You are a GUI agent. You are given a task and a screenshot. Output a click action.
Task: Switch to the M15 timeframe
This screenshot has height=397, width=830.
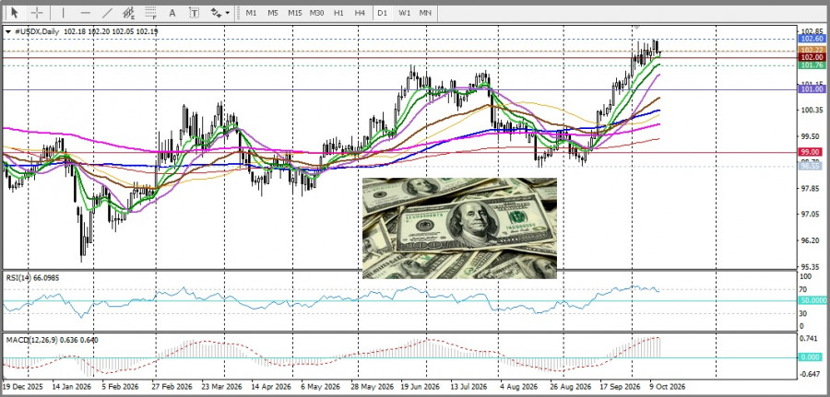(294, 13)
